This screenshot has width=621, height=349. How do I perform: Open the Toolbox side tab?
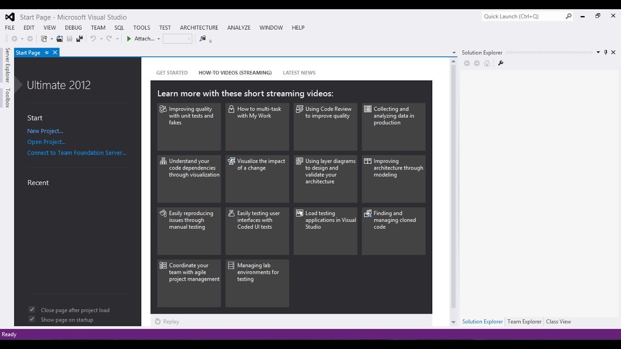click(7, 97)
